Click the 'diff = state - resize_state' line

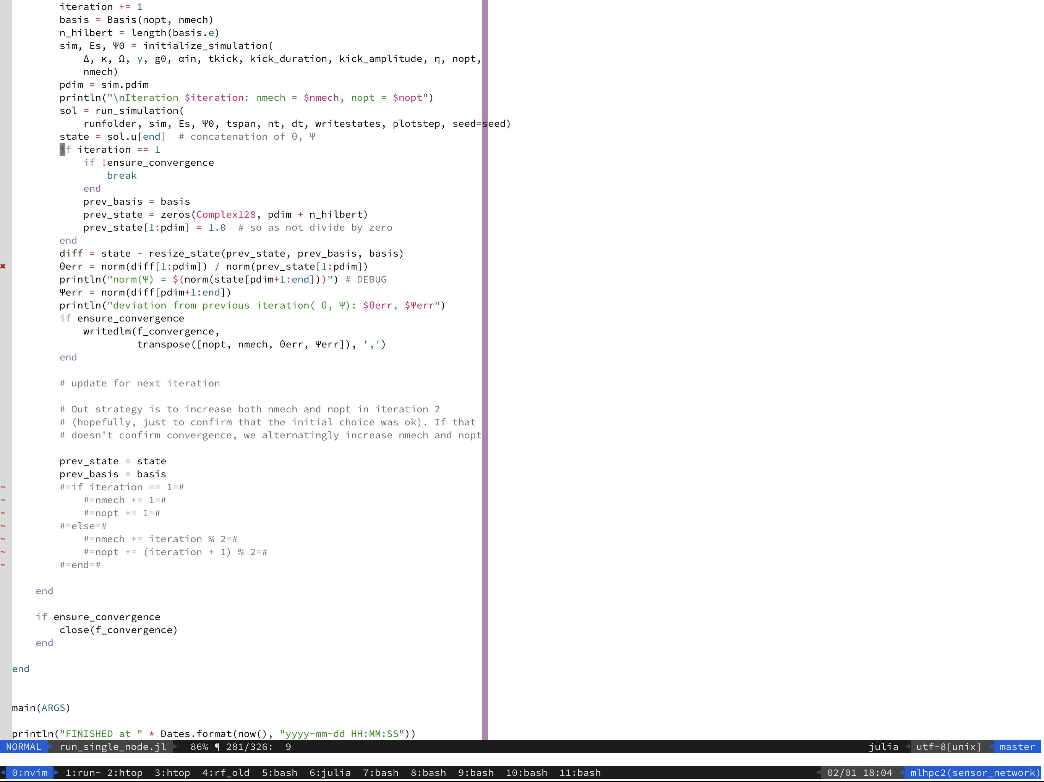pos(232,253)
